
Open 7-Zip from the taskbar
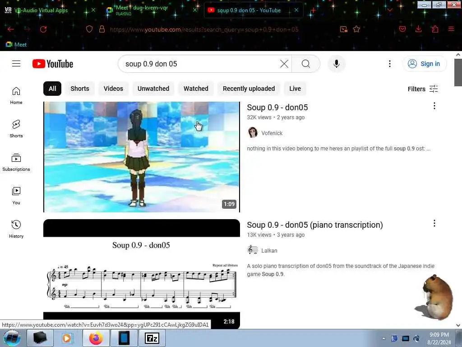coord(152,338)
